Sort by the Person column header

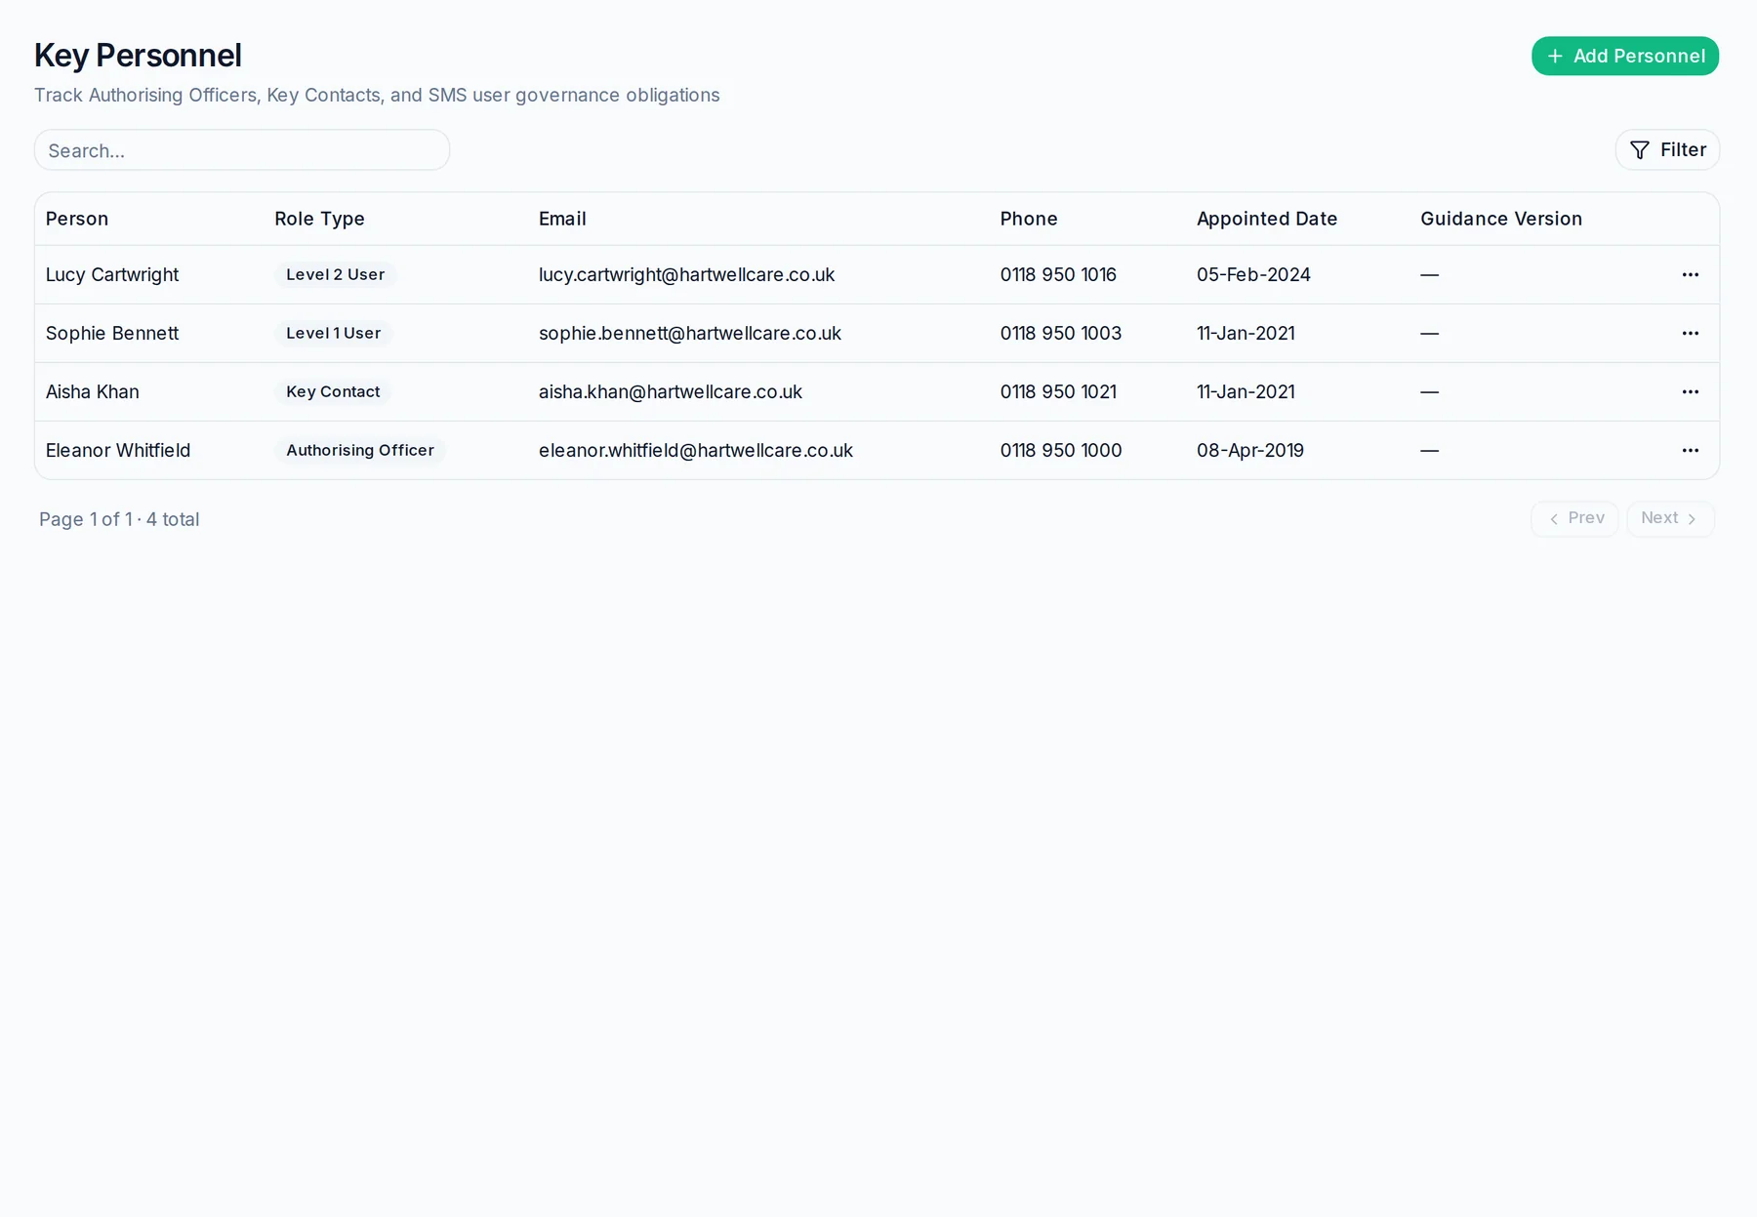(x=77, y=219)
